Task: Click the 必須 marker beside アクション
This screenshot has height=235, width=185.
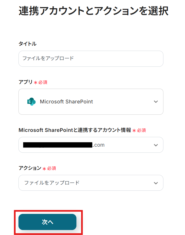Action: [52, 168]
